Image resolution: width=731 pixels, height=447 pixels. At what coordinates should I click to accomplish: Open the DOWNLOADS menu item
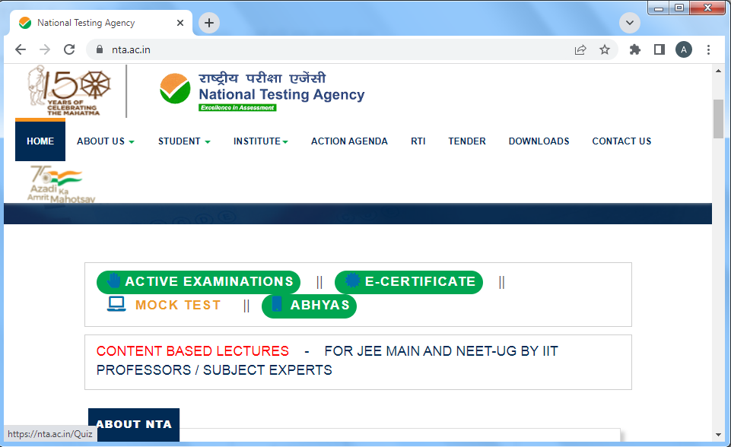point(539,141)
